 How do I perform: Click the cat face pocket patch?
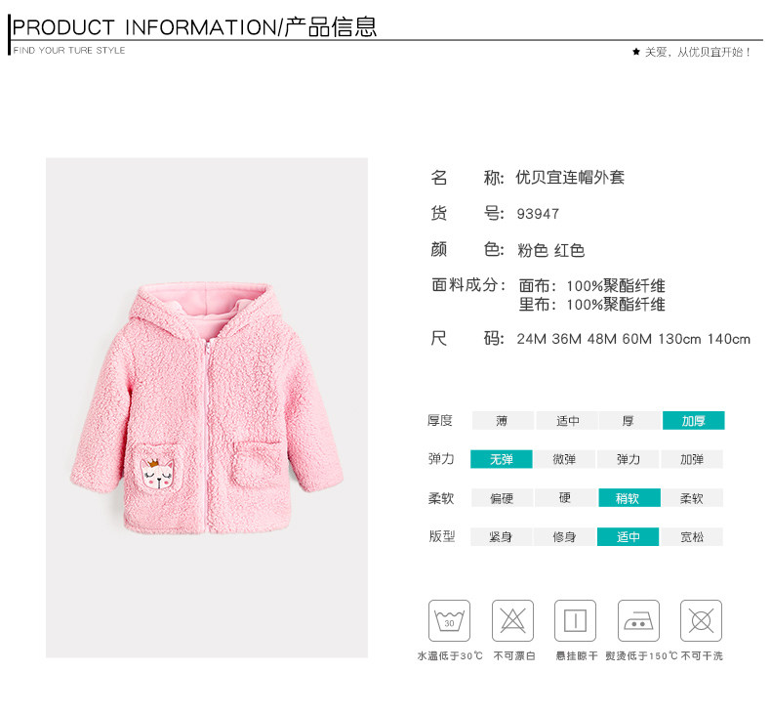[157, 473]
